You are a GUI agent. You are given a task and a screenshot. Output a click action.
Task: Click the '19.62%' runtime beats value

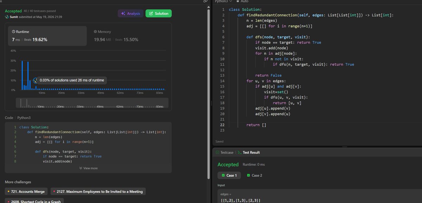point(40,40)
